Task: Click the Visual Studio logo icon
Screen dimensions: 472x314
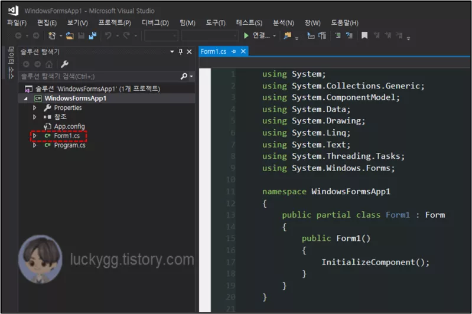Action: (x=13, y=11)
